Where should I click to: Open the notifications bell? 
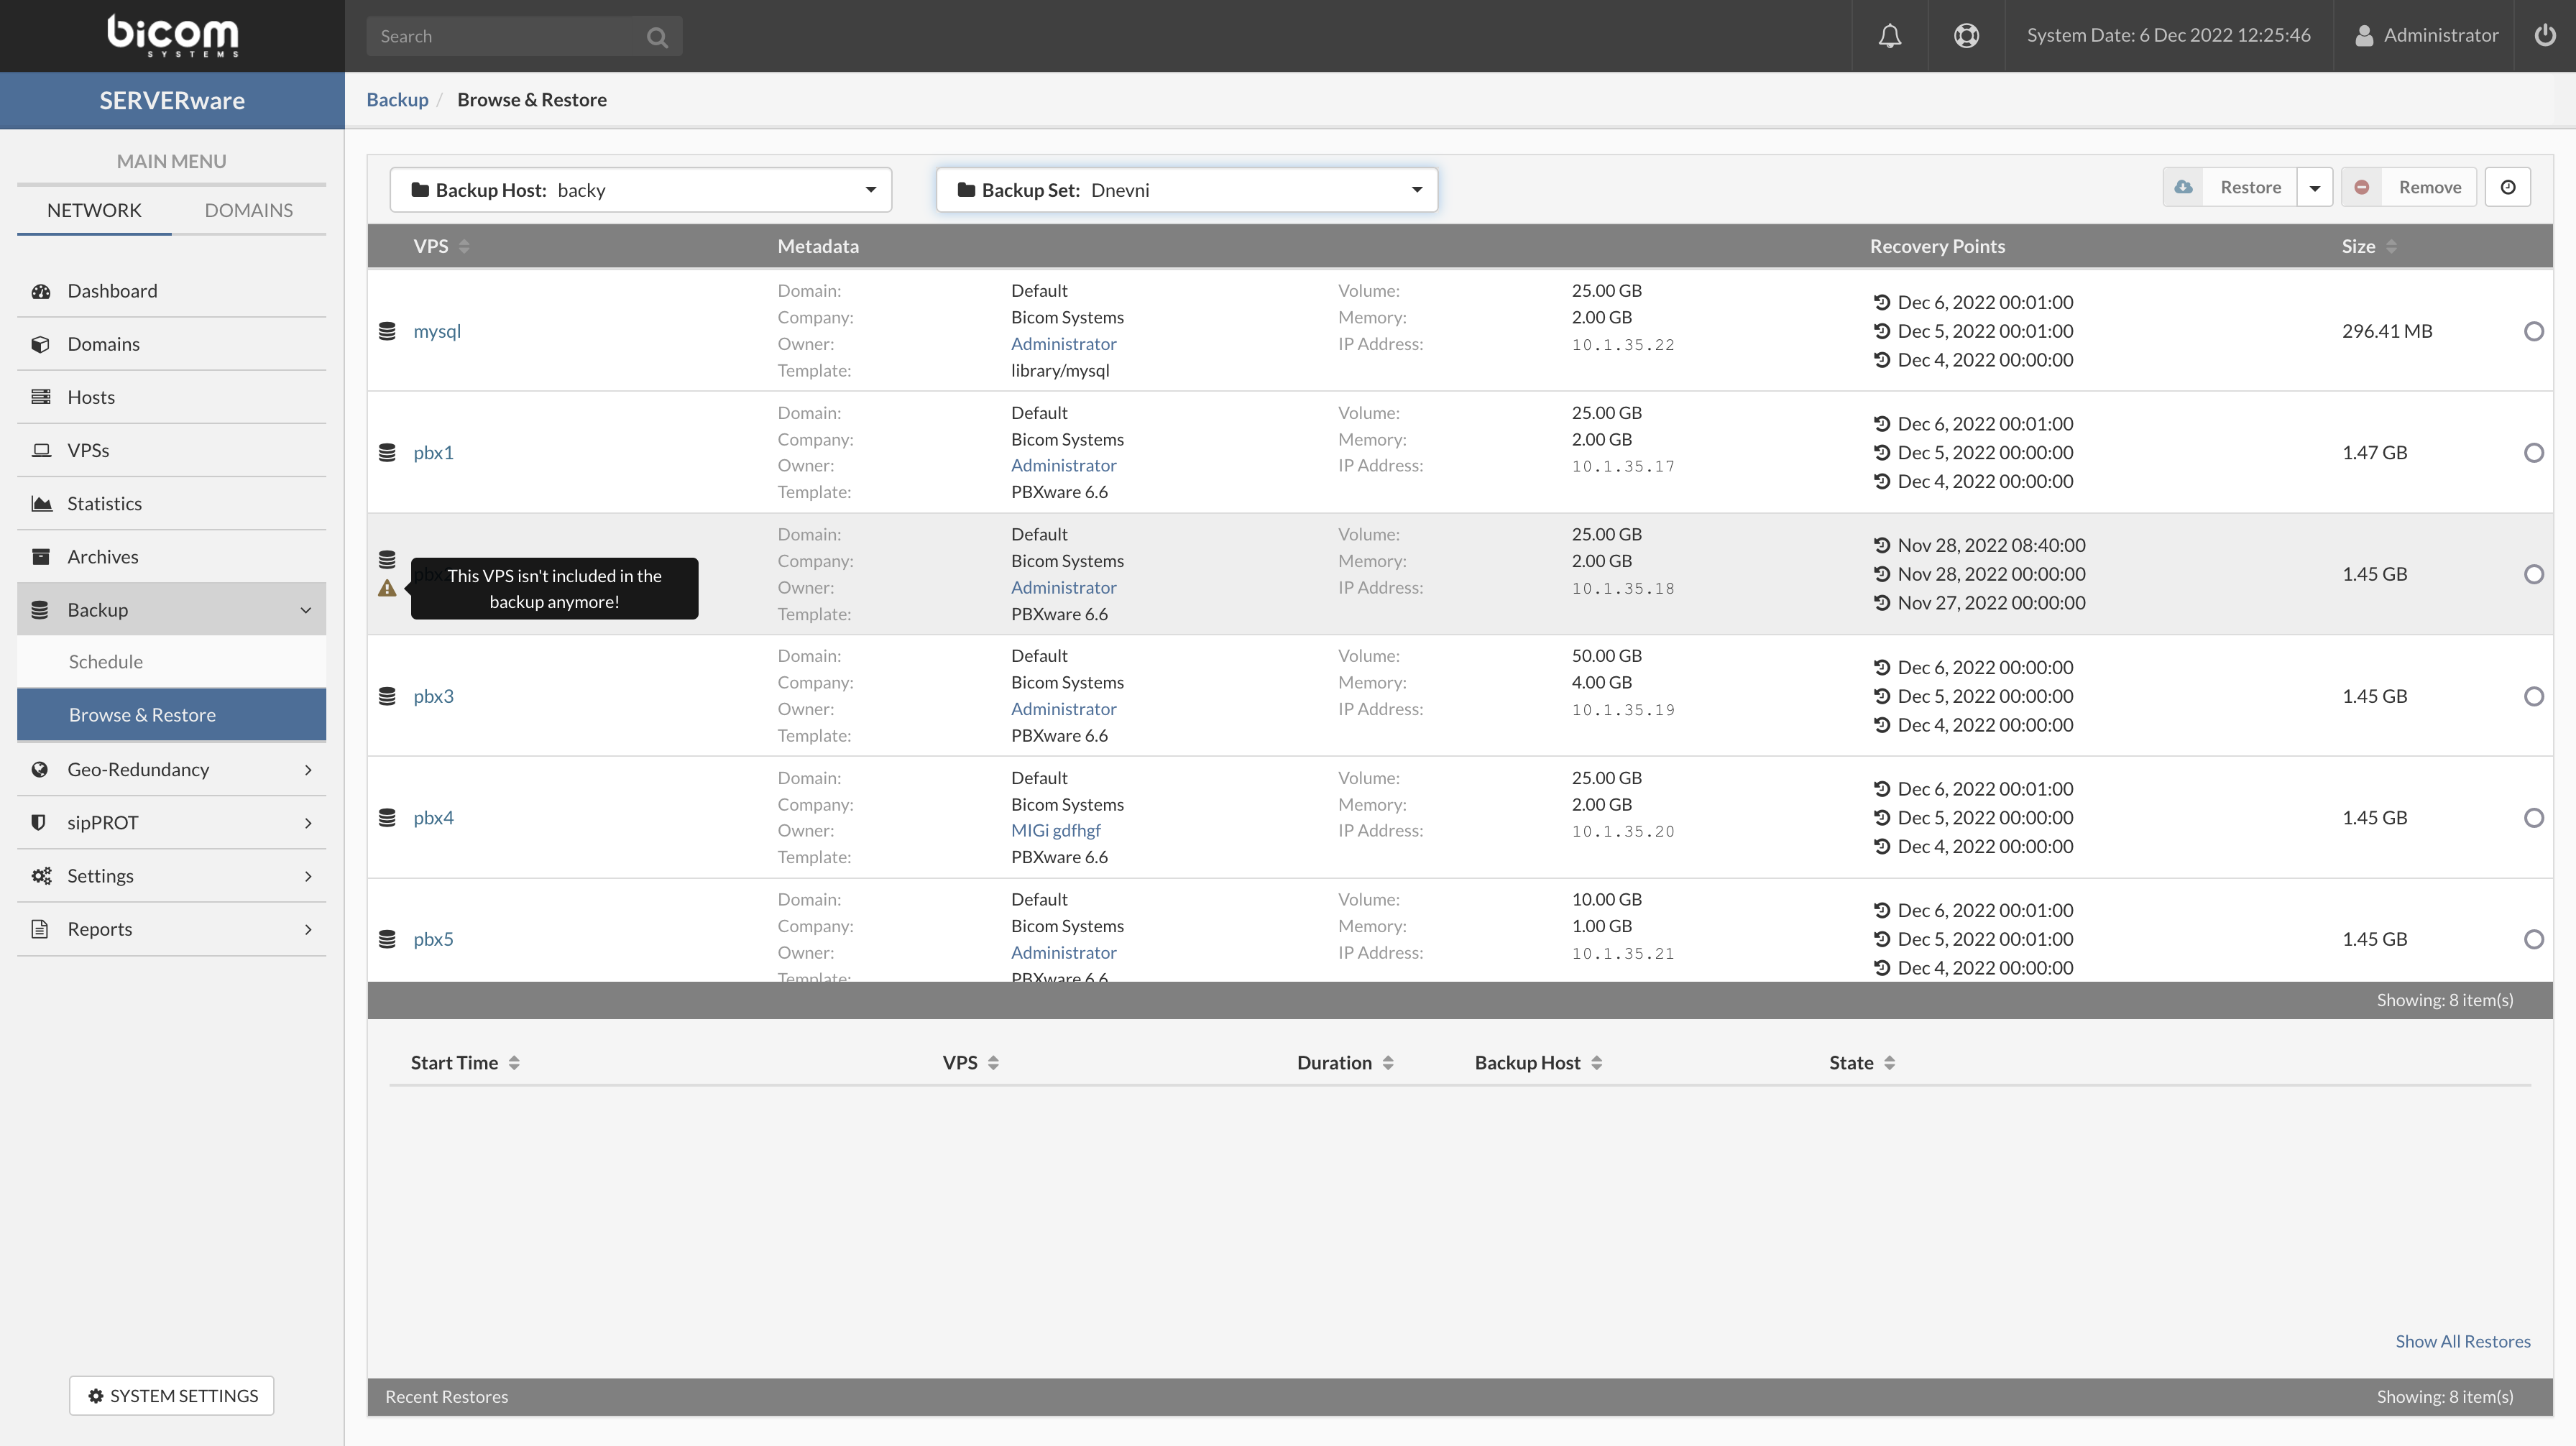pyautogui.click(x=1890, y=36)
